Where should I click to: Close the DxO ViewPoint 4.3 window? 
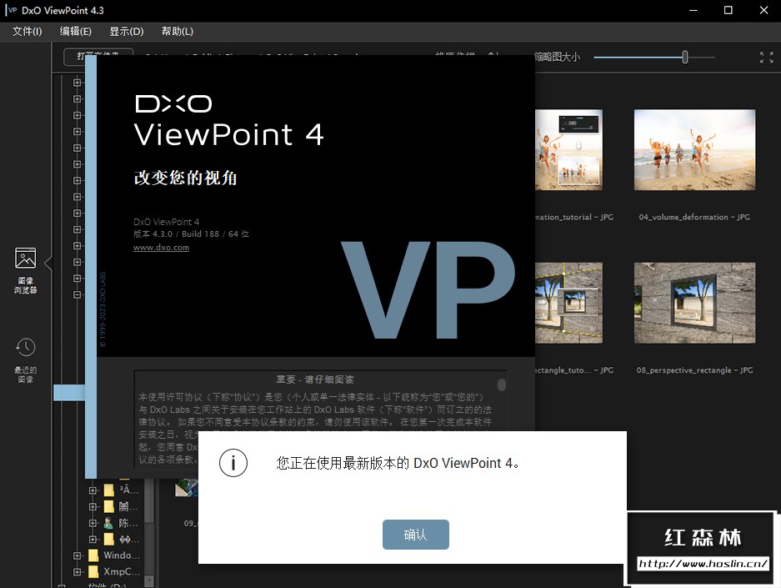(763, 11)
